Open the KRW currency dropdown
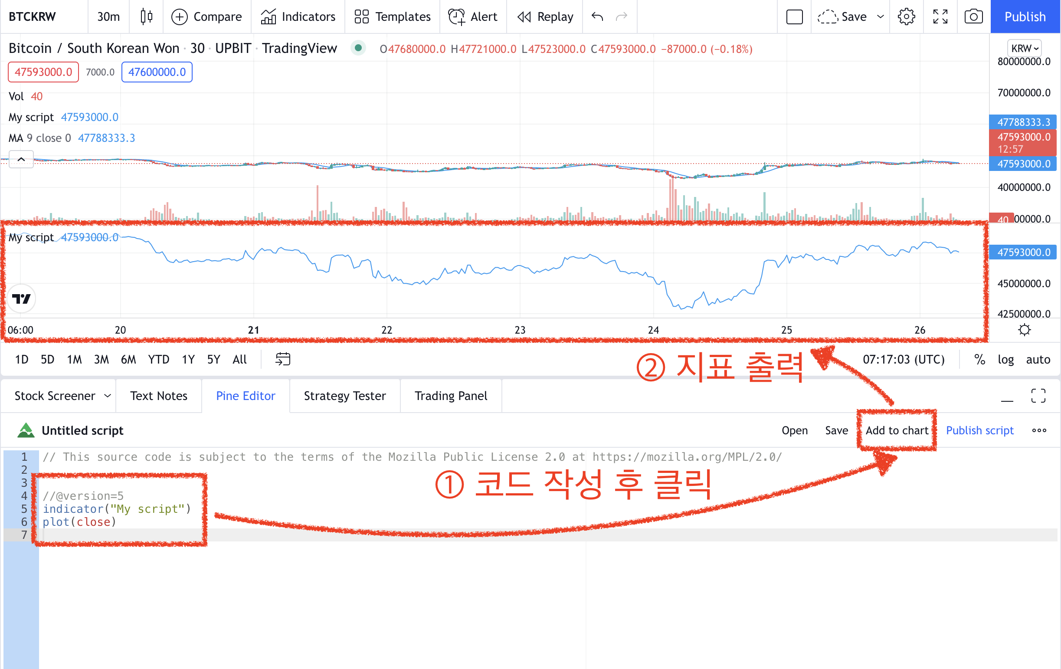This screenshot has width=1061, height=669. click(1024, 48)
